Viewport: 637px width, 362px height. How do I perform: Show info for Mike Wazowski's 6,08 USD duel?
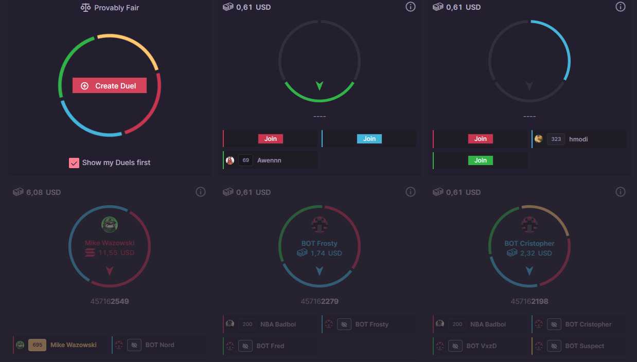(201, 192)
